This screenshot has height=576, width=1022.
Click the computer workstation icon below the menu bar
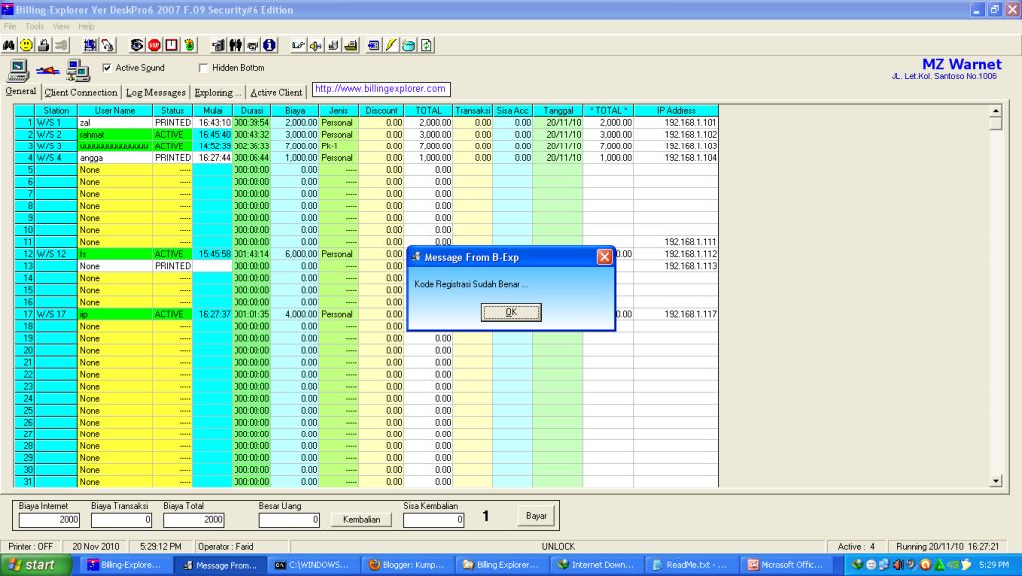click(17, 70)
